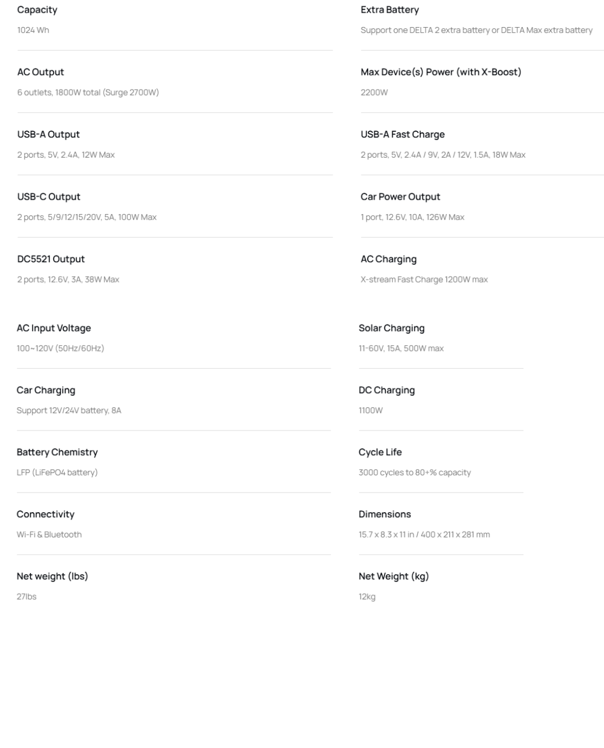Click the Extra Battery heading
The width and height of the screenshot is (604, 748).
(x=389, y=10)
